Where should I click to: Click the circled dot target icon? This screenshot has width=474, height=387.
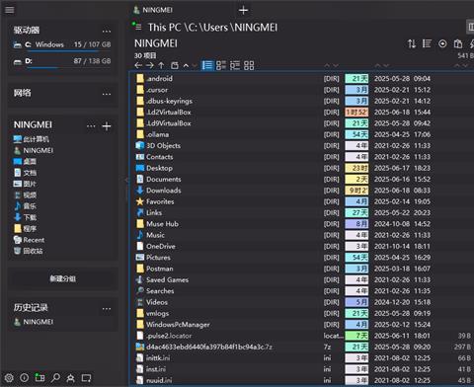442,43
